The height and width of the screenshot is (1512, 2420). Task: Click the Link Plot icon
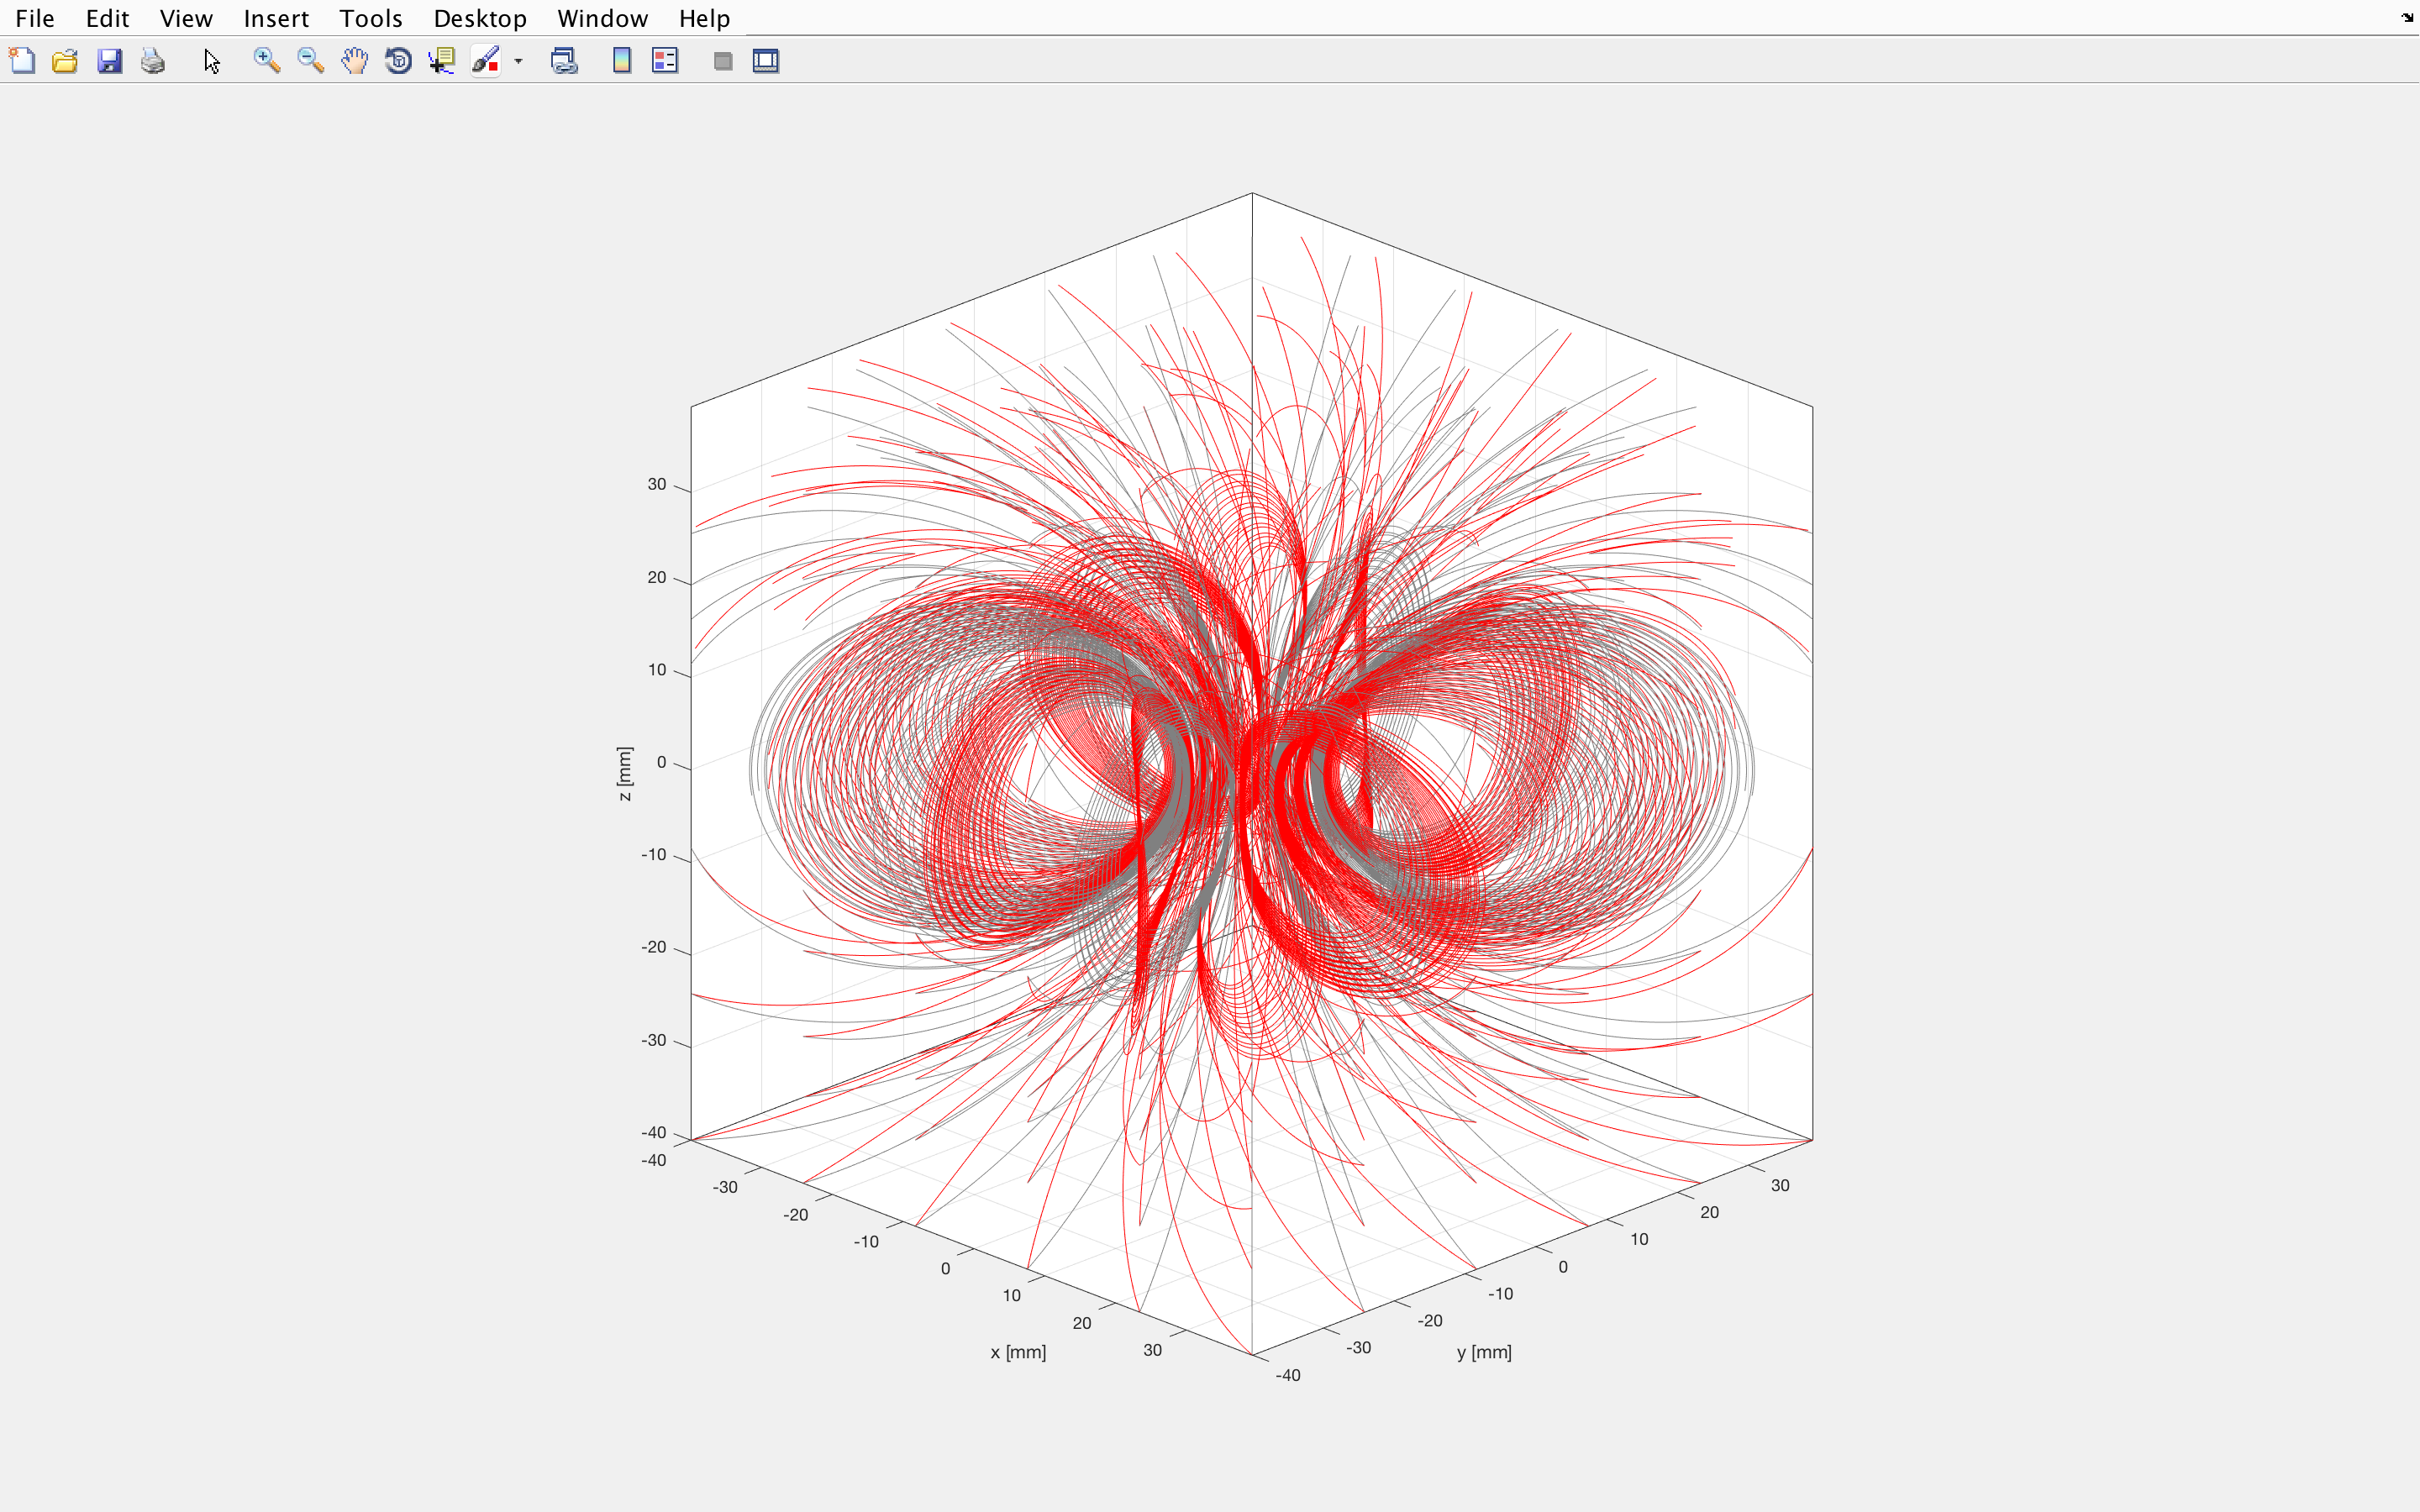pos(564,61)
